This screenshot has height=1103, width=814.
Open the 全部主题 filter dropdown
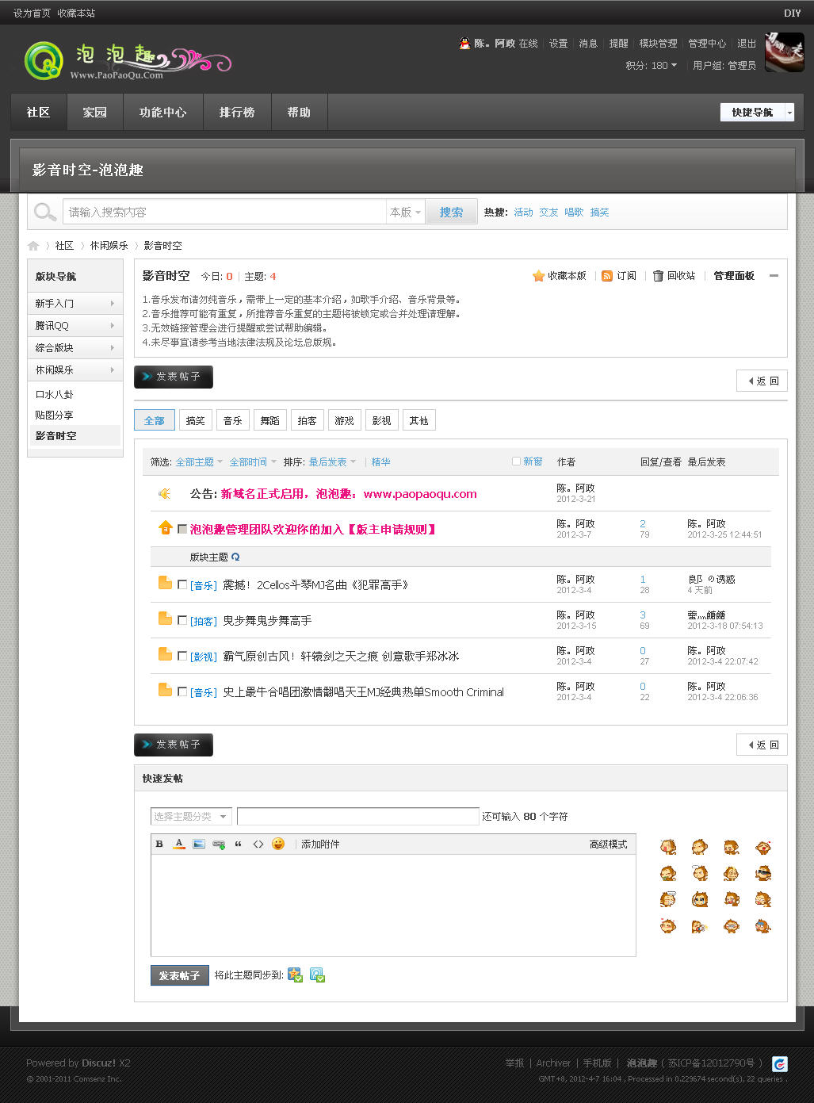tap(199, 461)
